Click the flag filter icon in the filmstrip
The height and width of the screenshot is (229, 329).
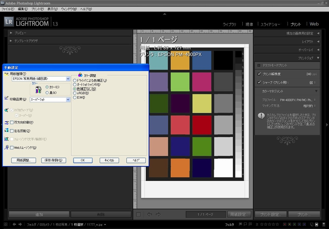point(241,224)
